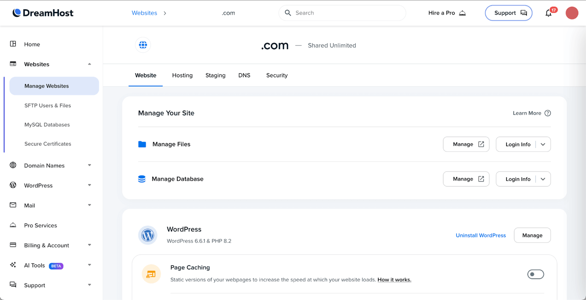The image size is (586, 300).
Task: Collapse the Websites sidebar section
Action: 89,64
